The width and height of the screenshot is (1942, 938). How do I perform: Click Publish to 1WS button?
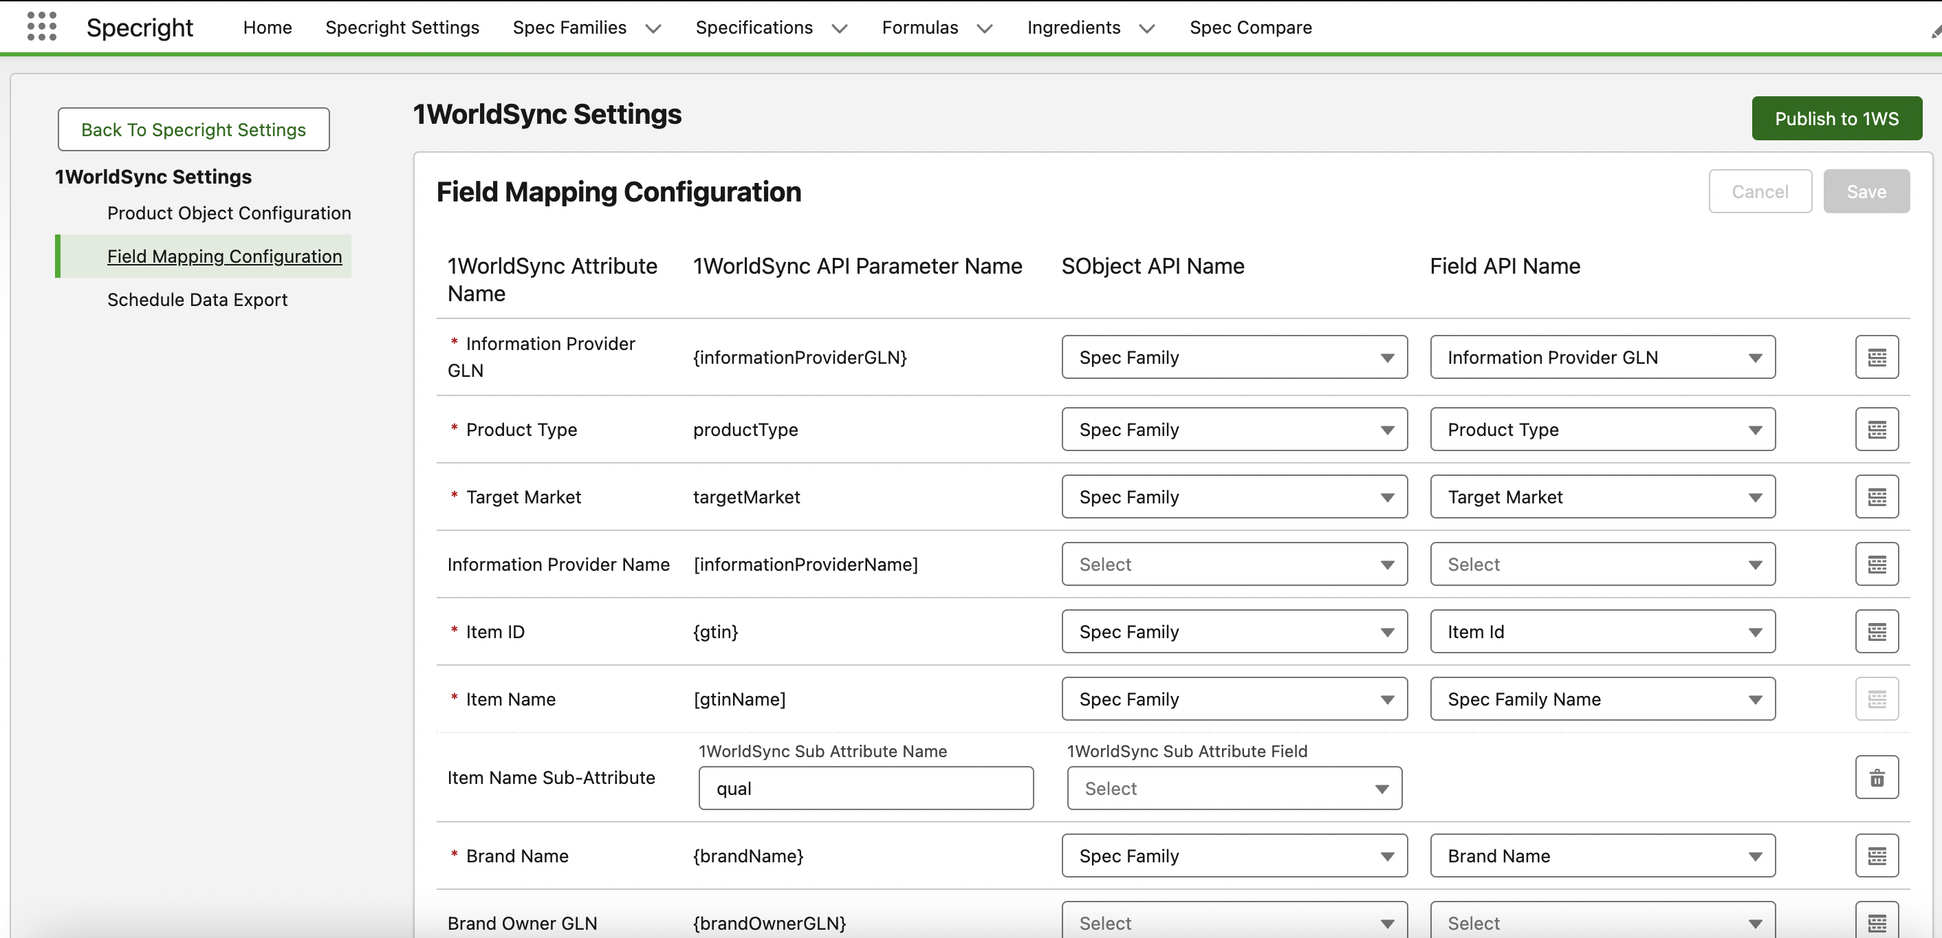click(x=1835, y=118)
